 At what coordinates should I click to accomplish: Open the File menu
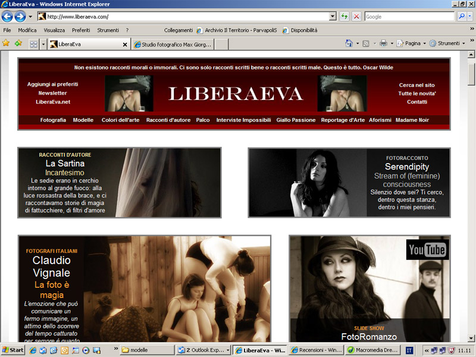(7, 30)
